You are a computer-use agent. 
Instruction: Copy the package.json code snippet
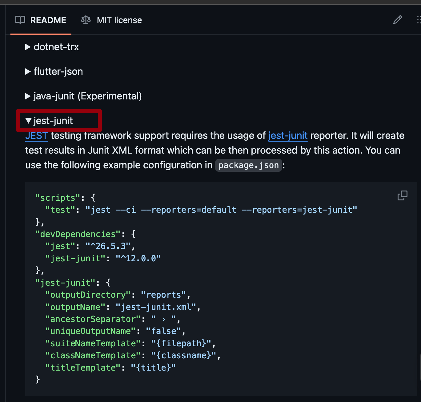402,195
